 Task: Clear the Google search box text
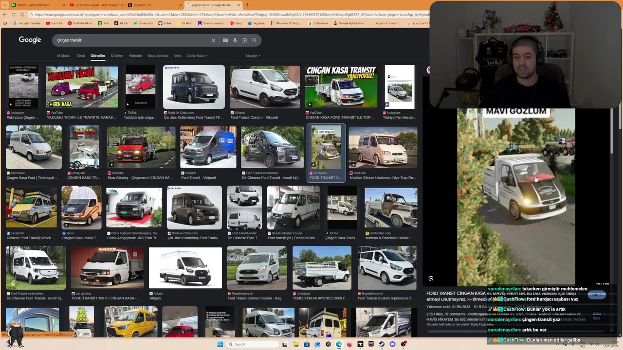point(213,40)
